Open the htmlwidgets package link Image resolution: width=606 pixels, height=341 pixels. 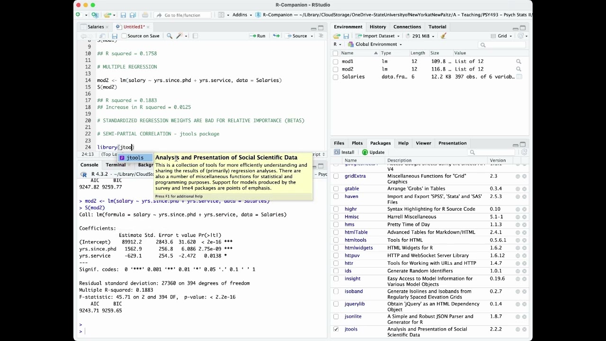pos(359,248)
